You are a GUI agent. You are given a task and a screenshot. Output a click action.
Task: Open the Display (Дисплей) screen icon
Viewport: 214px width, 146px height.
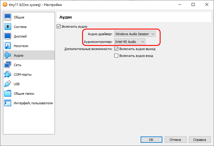pos(8,36)
